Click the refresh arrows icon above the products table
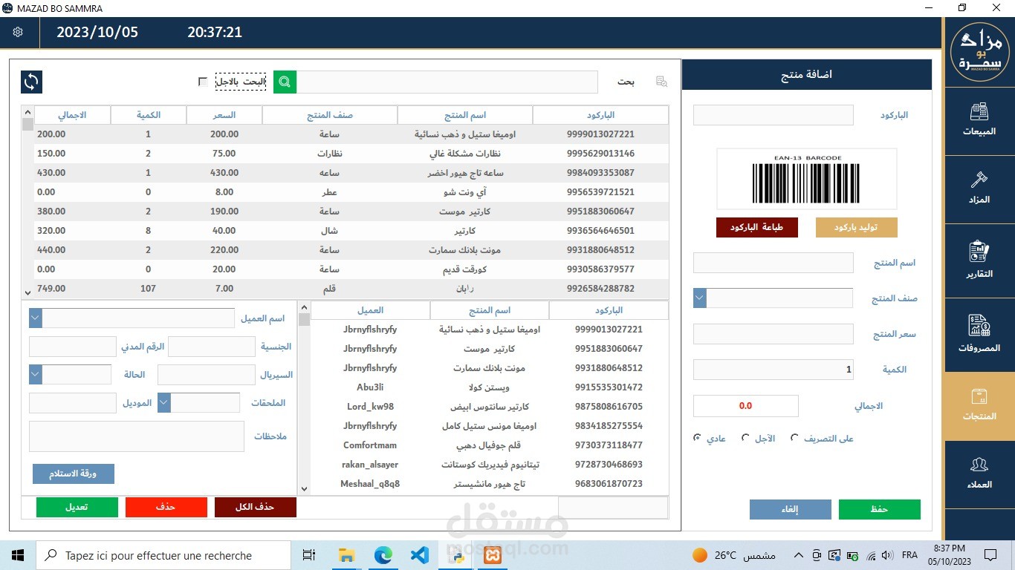 [x=32, y=82]
